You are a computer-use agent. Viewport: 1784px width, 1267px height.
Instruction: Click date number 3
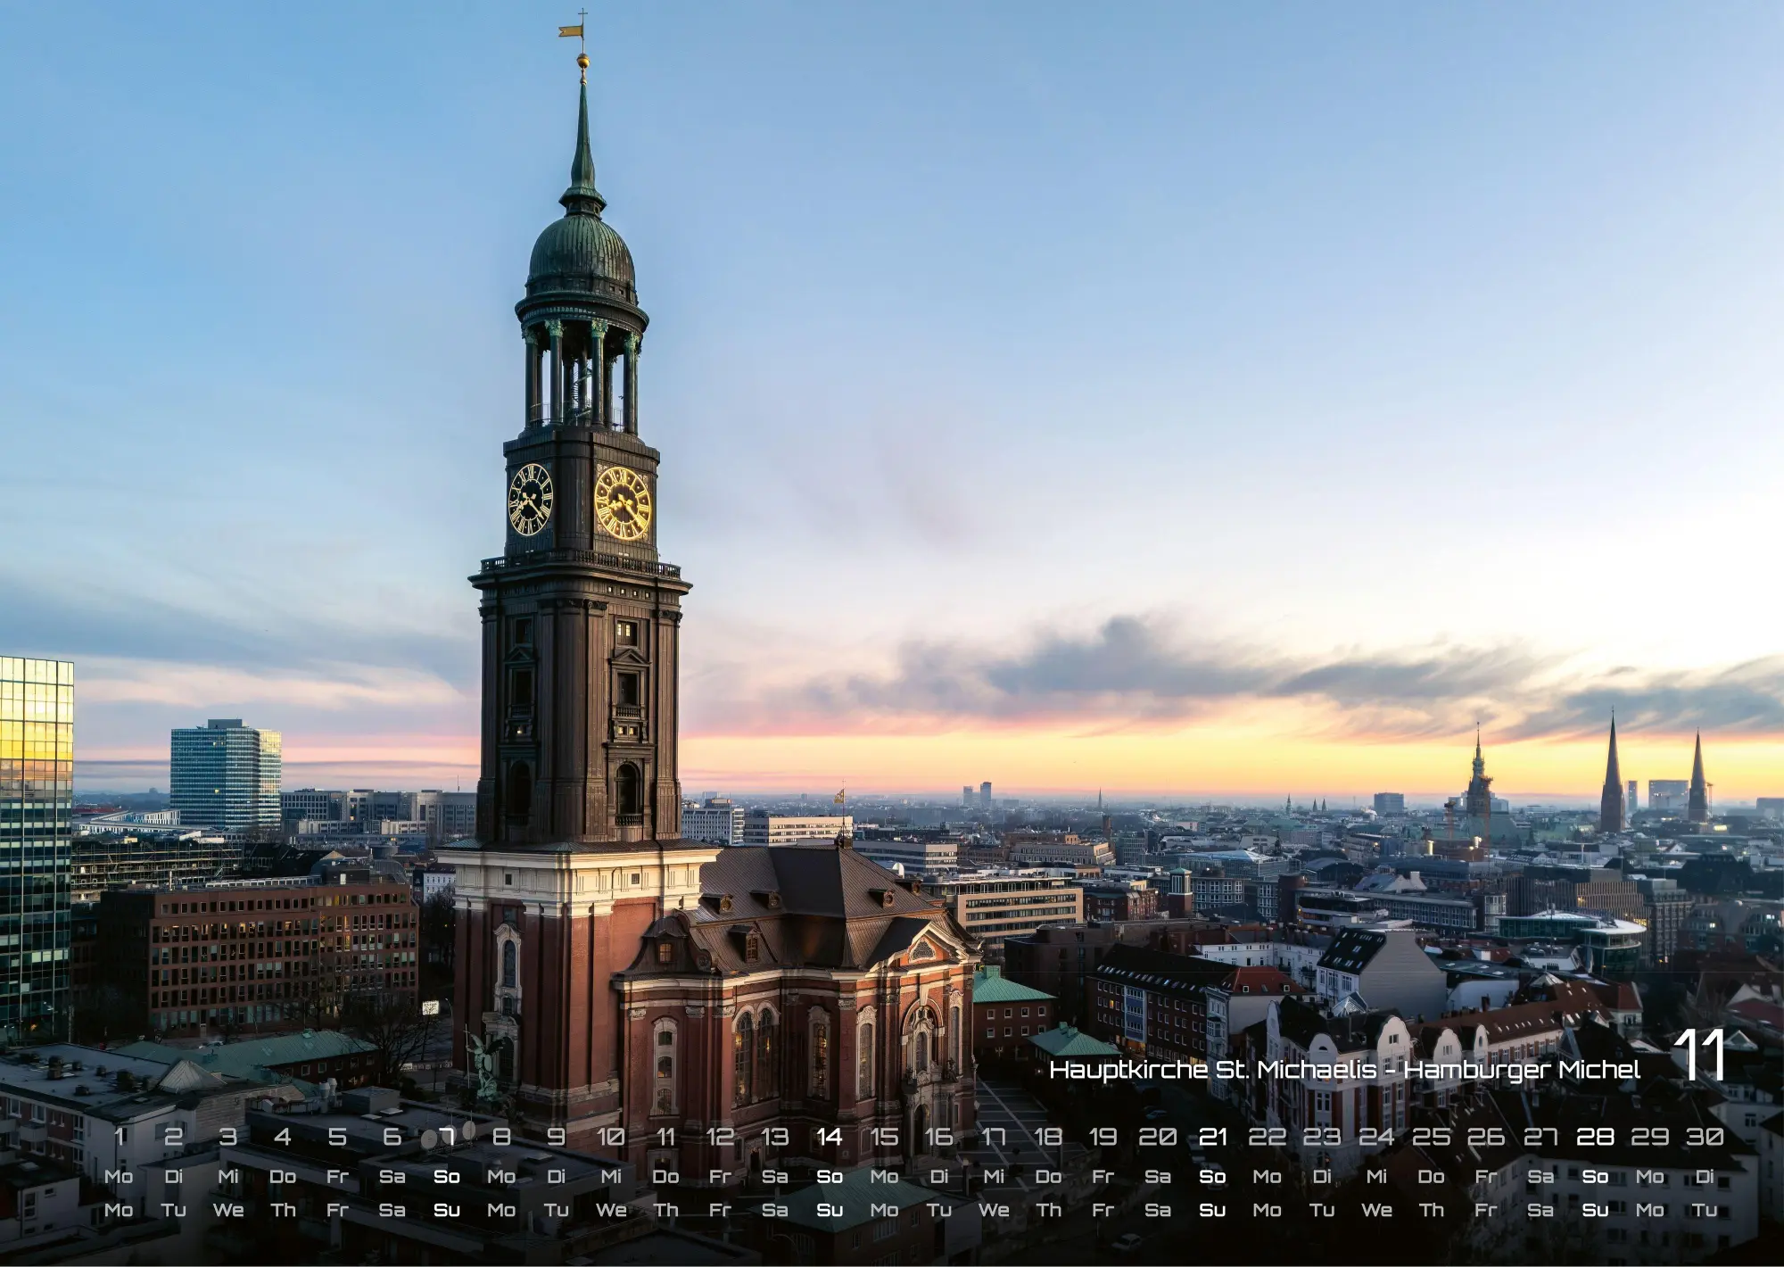coord(228,1137)
